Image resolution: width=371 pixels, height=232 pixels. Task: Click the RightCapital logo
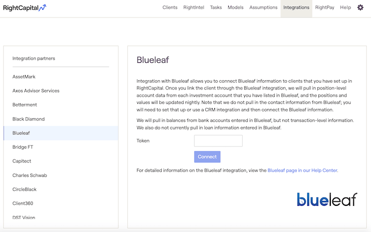[x=25, y=8]
